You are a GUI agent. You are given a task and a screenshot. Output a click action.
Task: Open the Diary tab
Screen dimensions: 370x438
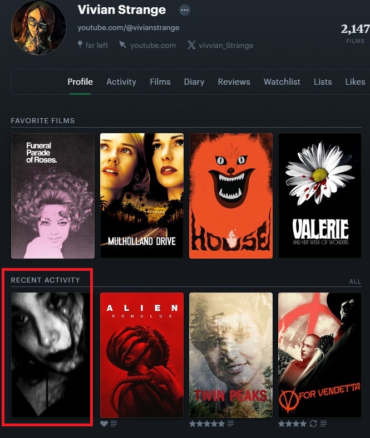click(194, 82)
